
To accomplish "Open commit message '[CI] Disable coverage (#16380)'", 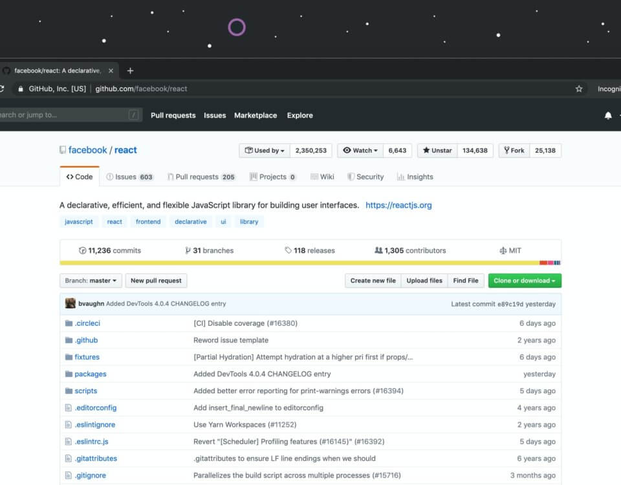I will 246,323.
